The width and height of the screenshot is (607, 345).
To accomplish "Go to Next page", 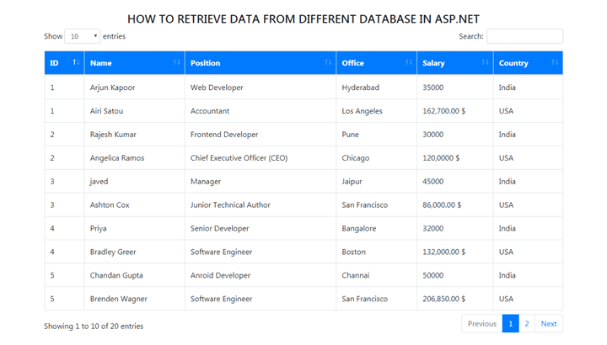I will 549,324.
